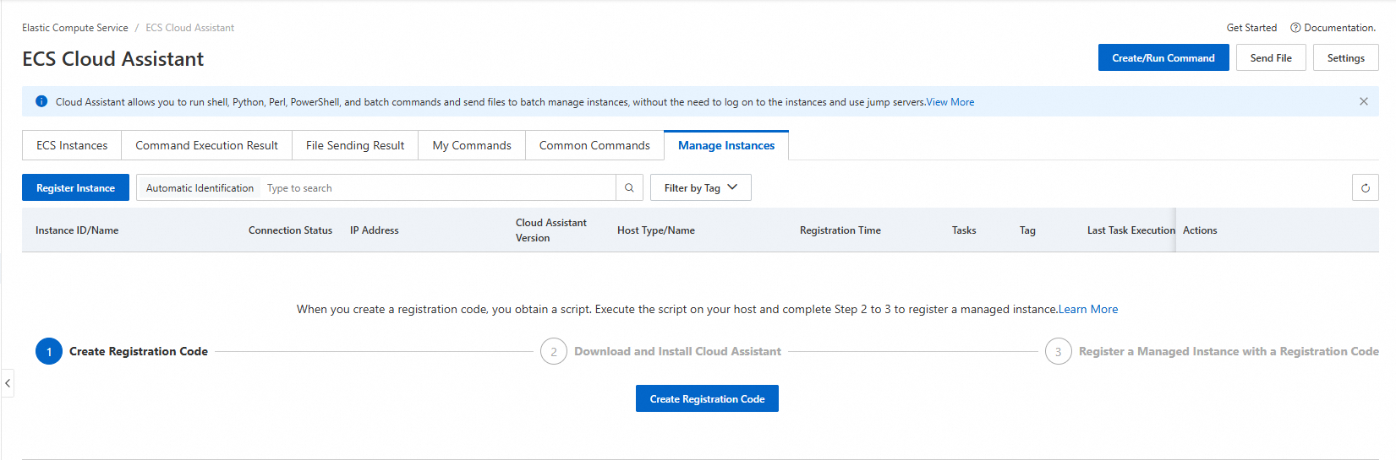Click the Create/Run Command button
The width and height of the screenshot is (1396, 460).
1163,58
